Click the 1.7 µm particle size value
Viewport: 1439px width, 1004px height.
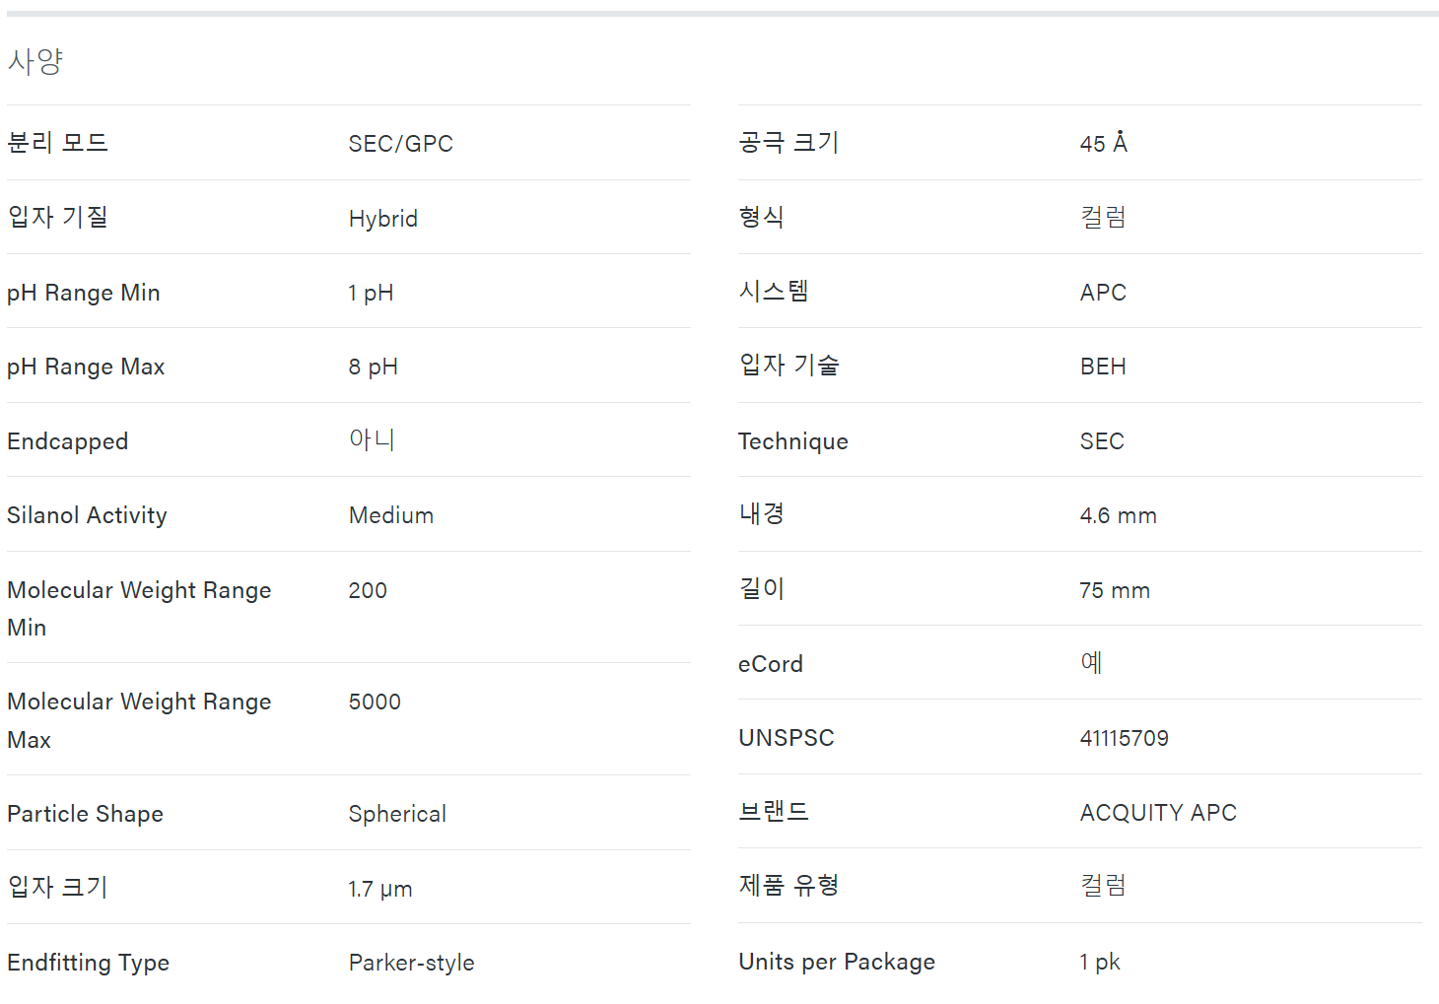(379, 889)
